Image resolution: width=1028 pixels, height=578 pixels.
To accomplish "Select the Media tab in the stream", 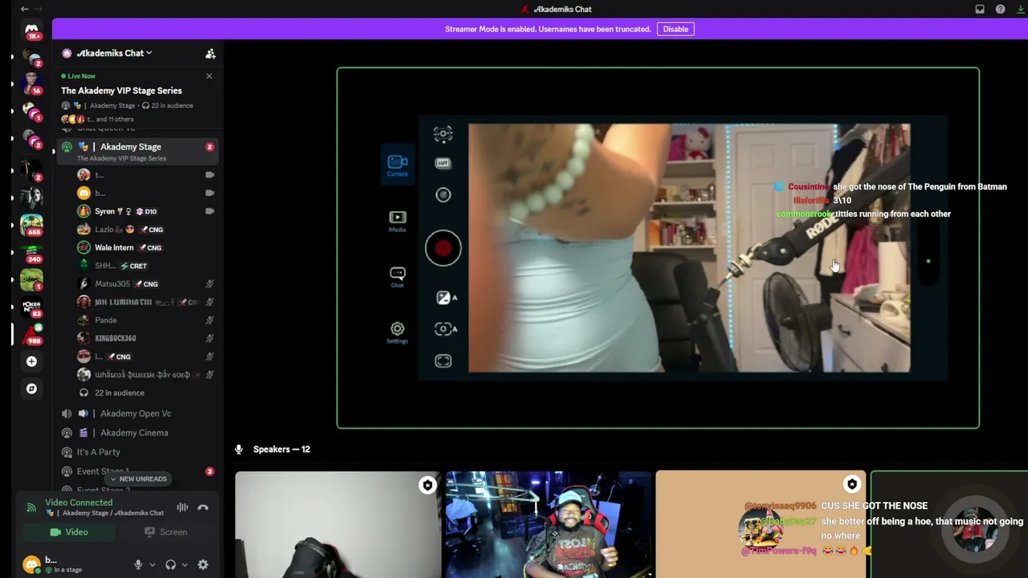I will click(398, 221).
